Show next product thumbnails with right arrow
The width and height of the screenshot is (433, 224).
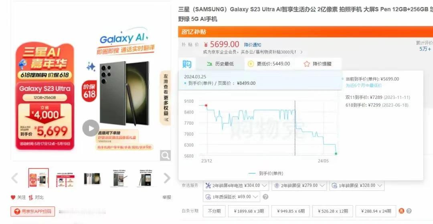[x=167, y=178]
